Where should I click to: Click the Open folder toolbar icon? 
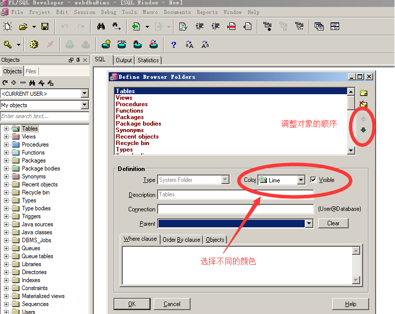pyautogui.click(x=23, y=26)
